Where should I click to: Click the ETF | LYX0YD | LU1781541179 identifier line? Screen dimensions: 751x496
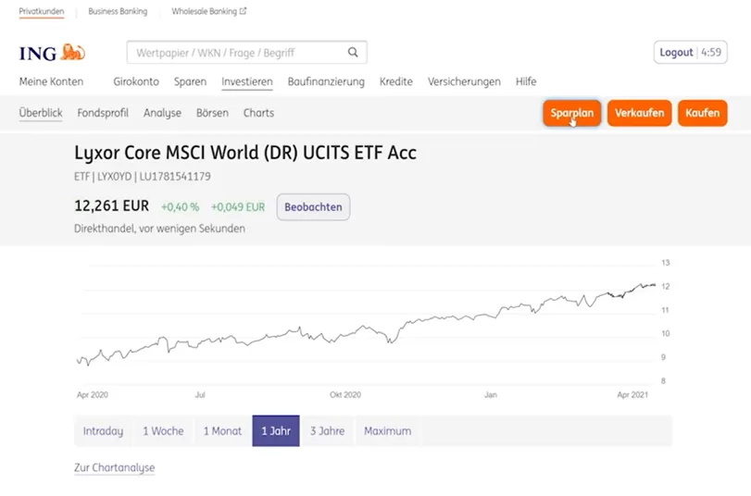143,177
